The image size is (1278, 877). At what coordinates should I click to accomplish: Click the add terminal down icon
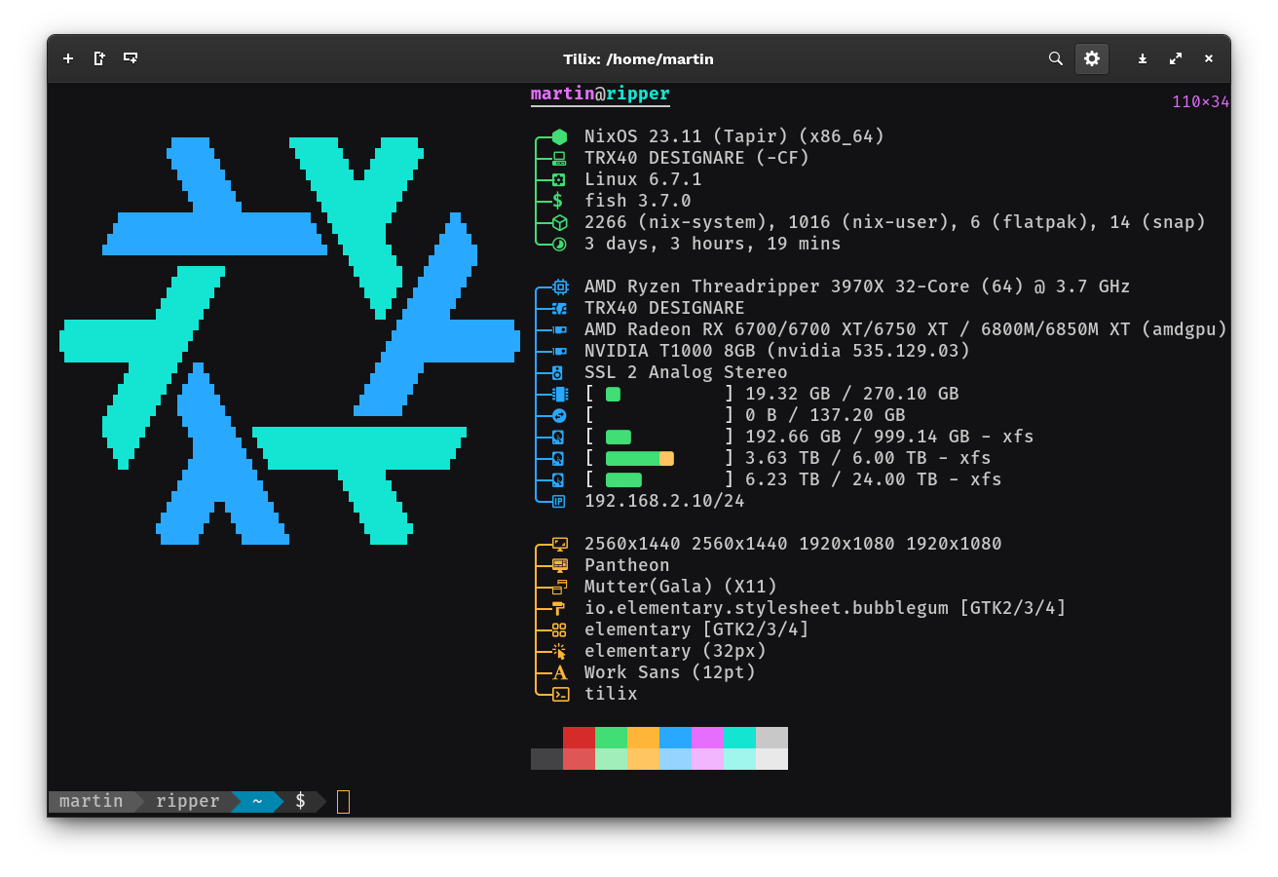point(130,58)
